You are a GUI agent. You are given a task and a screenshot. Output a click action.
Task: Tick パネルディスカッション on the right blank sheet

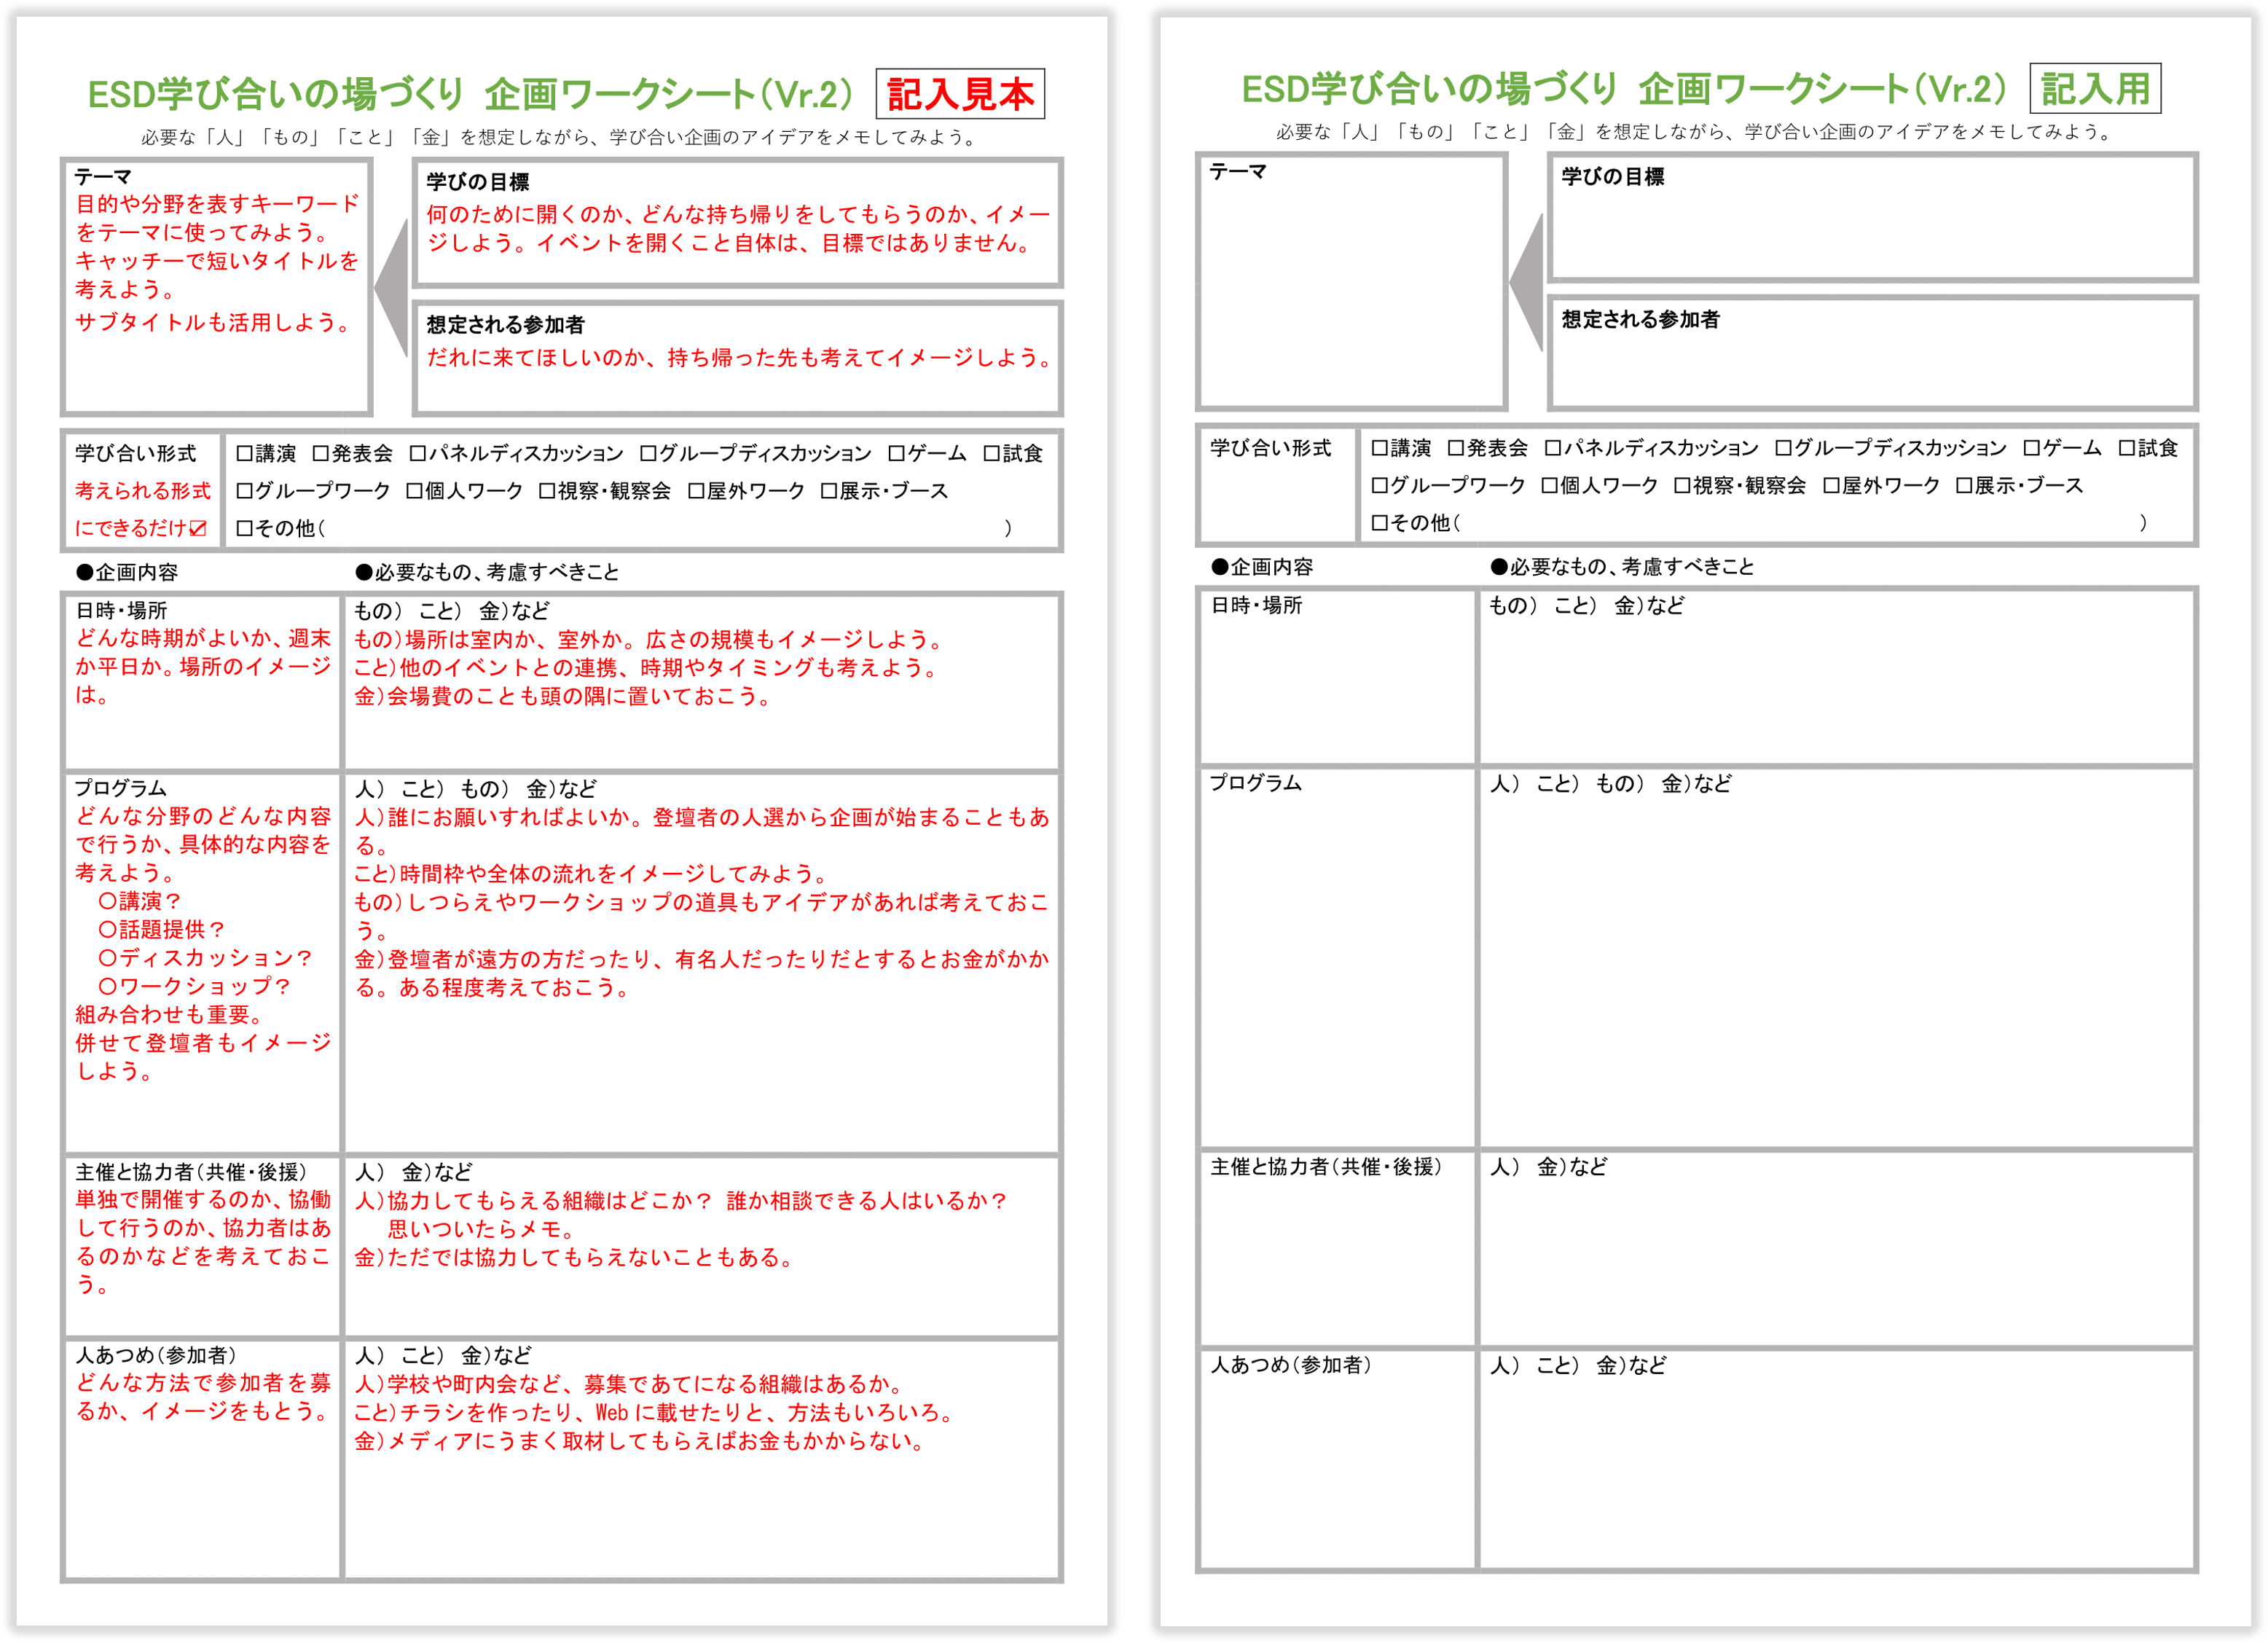[1552, 448]
